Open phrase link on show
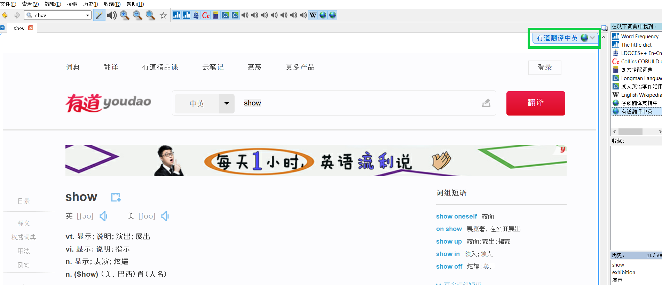Viewport: 662px width, 285px height. pos(449,229)
